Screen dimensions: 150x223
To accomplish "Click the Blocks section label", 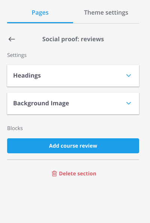I will 15,128.
